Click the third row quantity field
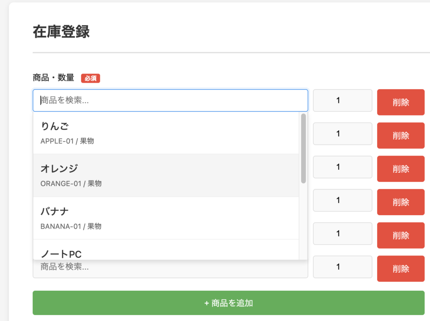430x321 pixels. [342, 167]
